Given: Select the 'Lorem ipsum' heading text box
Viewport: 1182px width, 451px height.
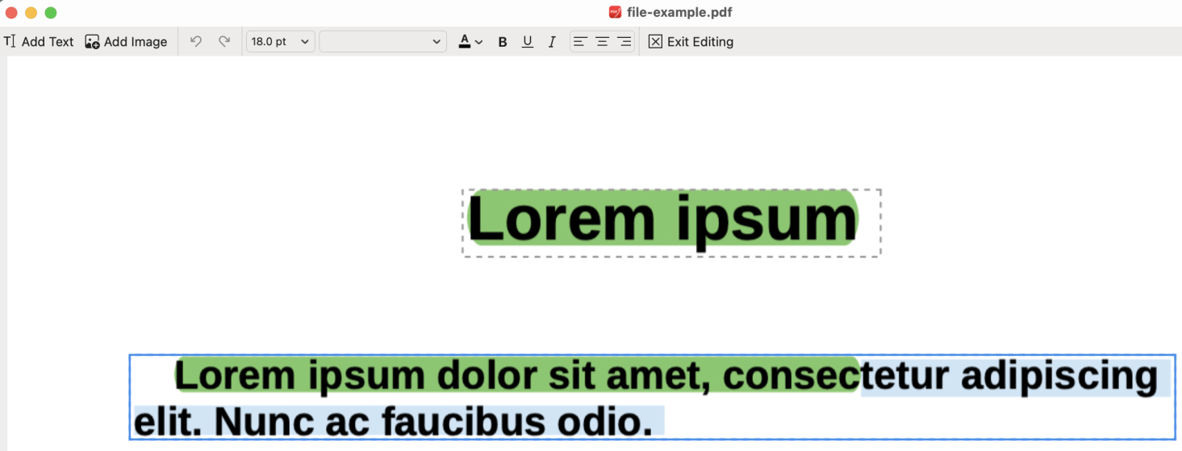Looking at the screenshot, I should click(671, 223).
